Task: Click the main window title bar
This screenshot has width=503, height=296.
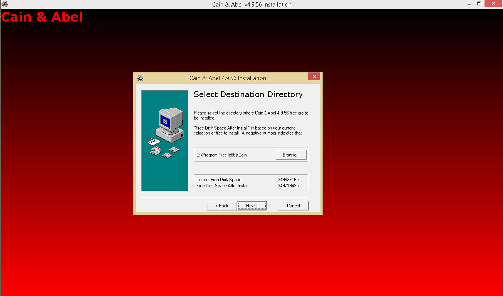Action: pos(251,4)
